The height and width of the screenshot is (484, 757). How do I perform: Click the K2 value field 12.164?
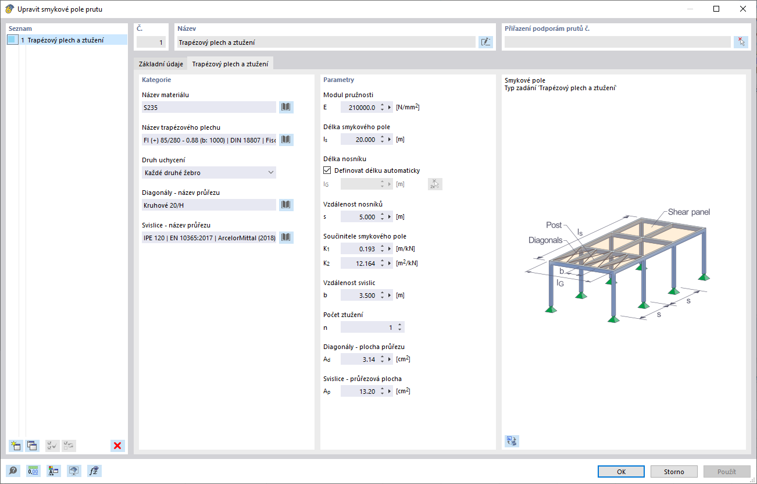pyautogui.click(x=359, y=263)
